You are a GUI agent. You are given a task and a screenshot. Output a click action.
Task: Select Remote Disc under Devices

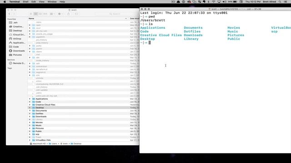17,63
